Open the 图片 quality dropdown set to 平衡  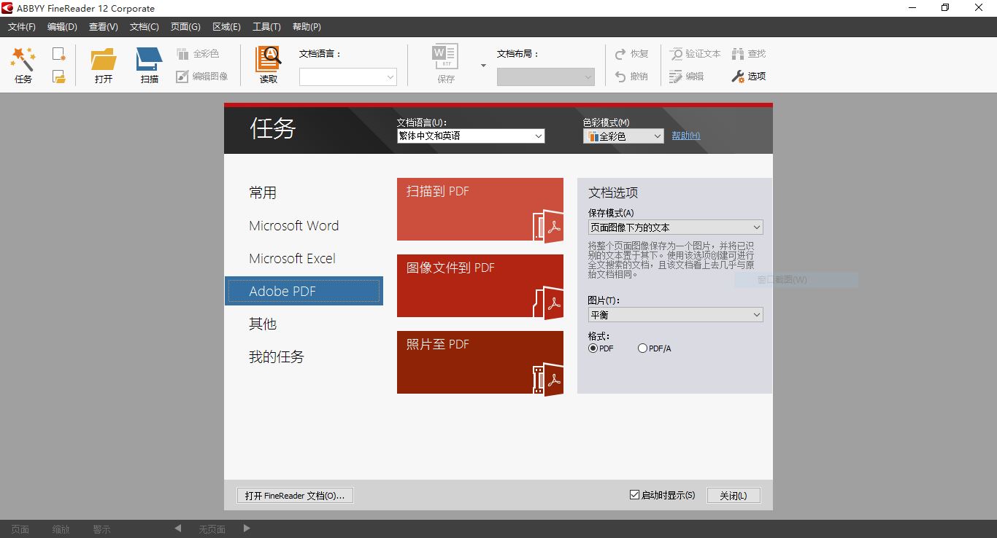(675, 315)
